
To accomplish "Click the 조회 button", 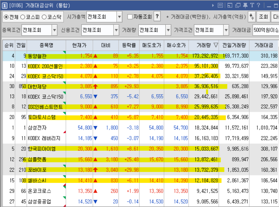I will tap(263, 17).
